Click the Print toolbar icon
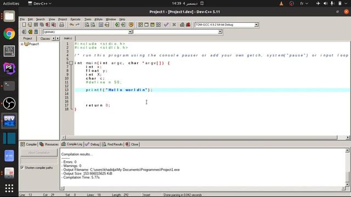This screenshot has height=197, width=351. [61, 25]
